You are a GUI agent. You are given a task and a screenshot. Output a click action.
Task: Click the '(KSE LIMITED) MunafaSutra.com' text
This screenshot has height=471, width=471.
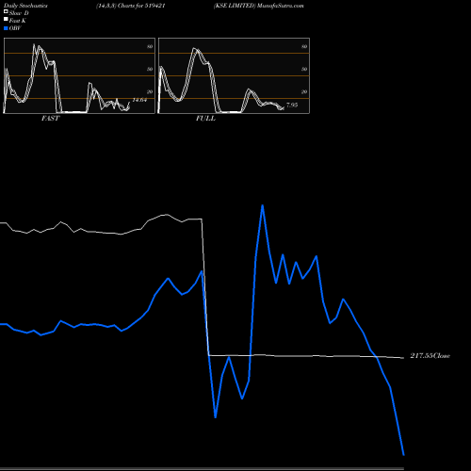pyautogui.click(x=258, y=6)
